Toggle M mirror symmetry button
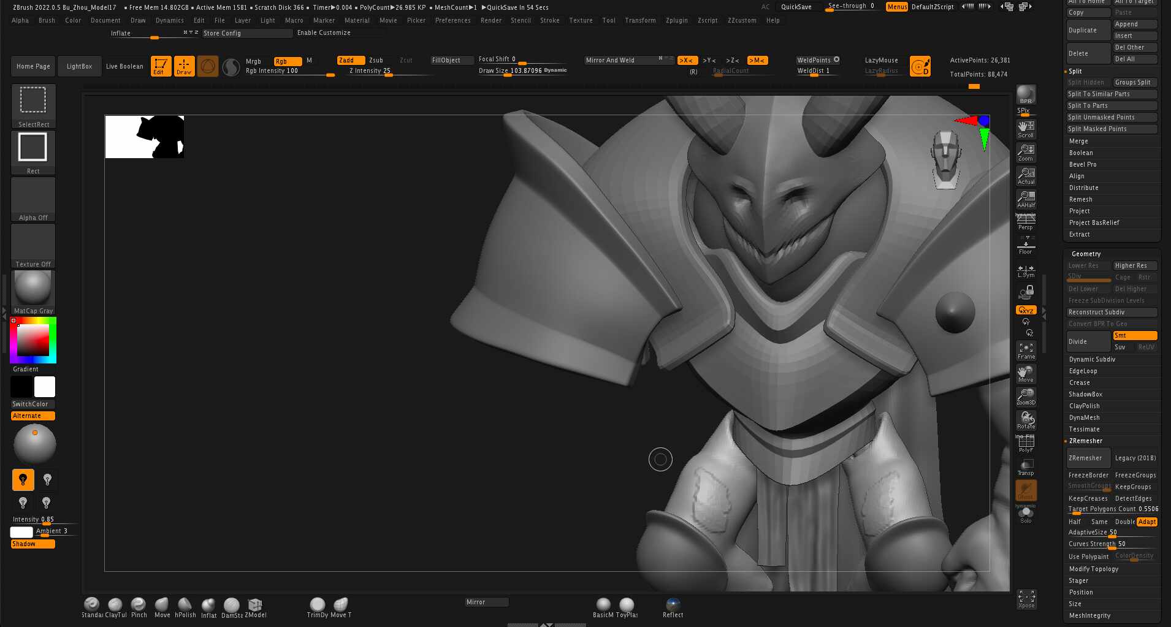 coord(757,60)
